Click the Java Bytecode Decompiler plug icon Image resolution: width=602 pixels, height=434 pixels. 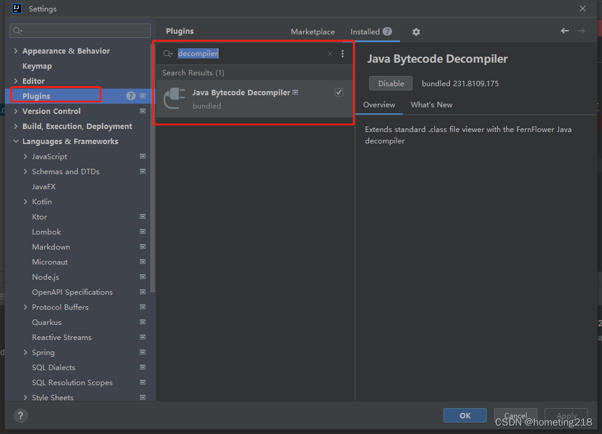pos(175,98)
